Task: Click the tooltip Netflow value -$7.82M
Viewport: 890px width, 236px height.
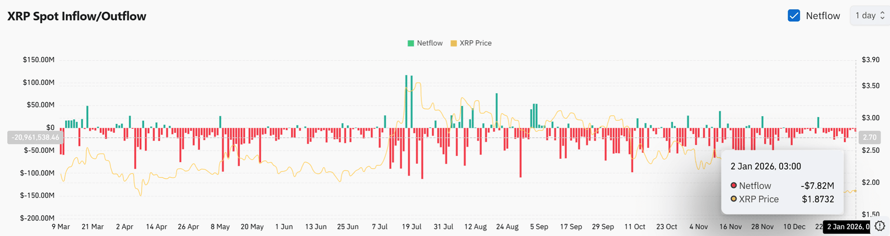Action: click(817, 185)
